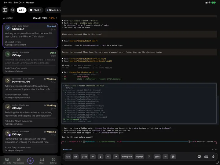This screenshot has width=220, height=165.
Task: Click the "Fix the flaky reconnect test" text
Action: [x=18, y=148]
